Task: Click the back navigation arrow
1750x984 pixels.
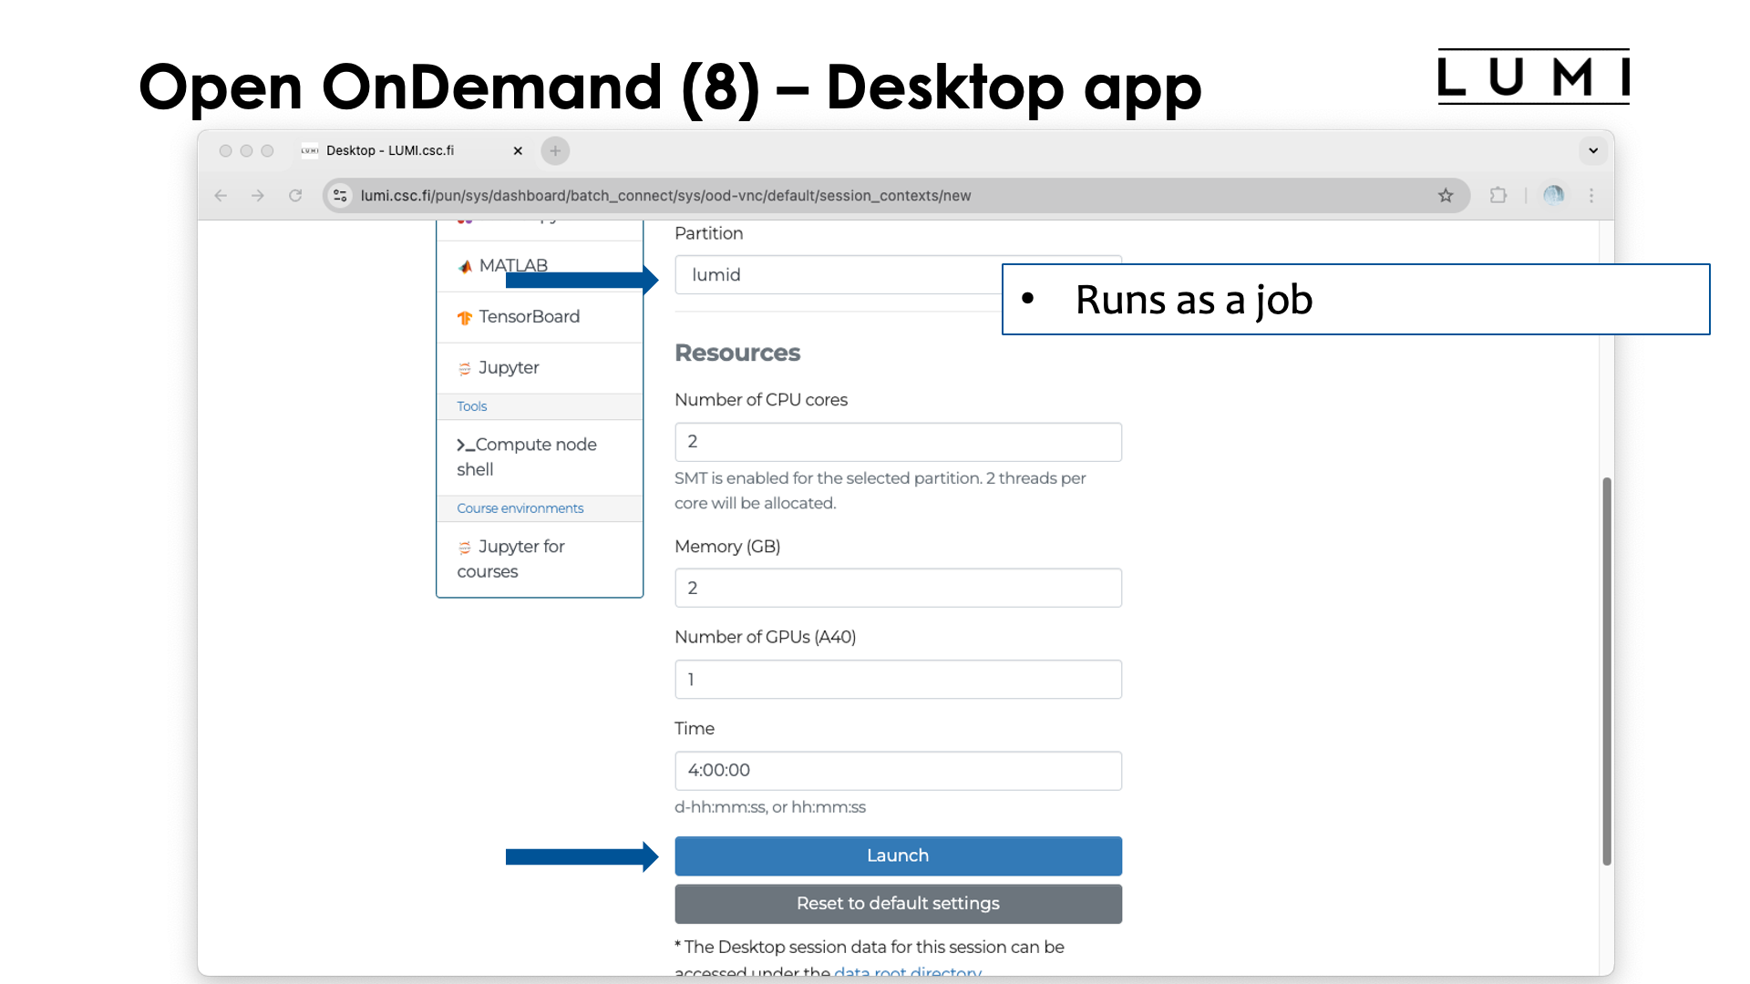Action: [x=221, y=195]
